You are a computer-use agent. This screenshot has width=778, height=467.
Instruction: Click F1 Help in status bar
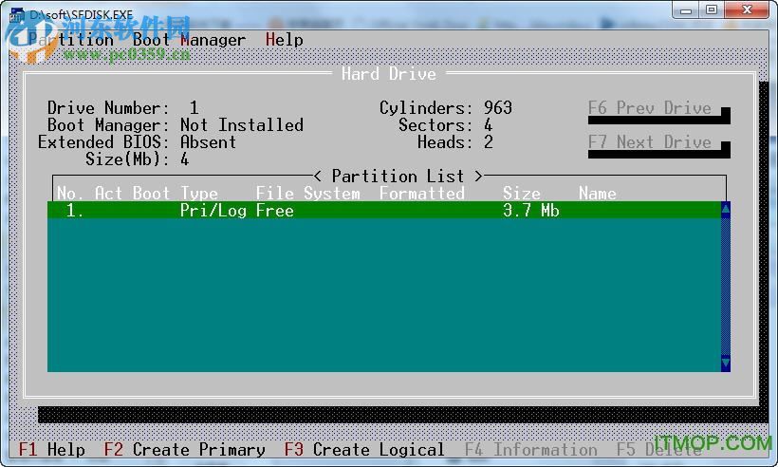(51, 450)
